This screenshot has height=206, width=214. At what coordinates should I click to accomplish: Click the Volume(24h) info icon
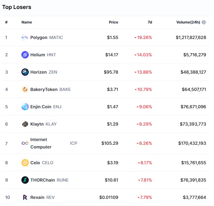click(x=204, y=22)
